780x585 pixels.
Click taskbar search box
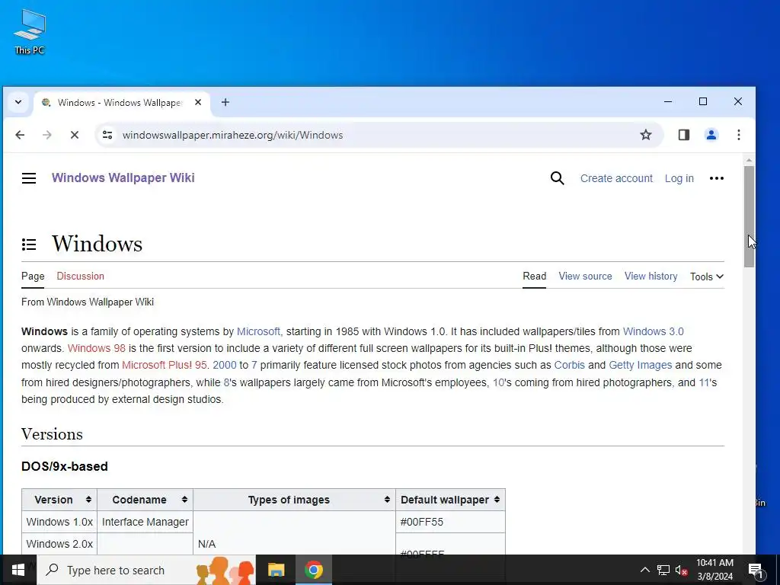point(146,570)
